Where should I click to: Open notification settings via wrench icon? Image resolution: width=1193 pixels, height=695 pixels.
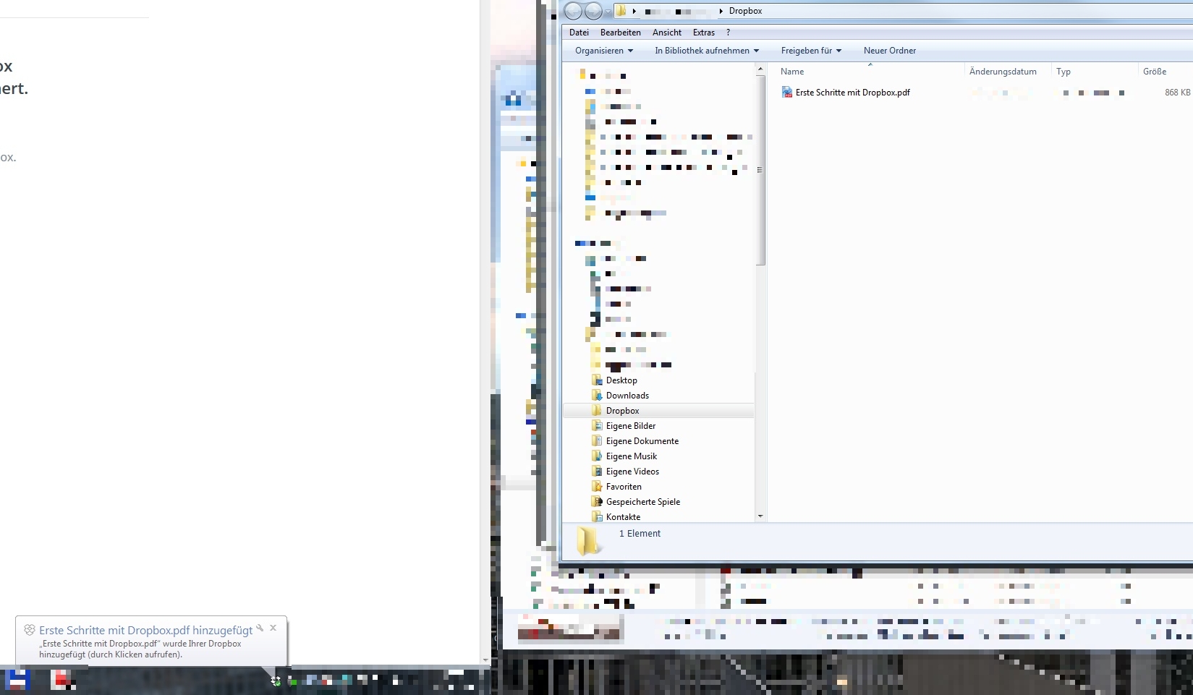pos(260,628)
